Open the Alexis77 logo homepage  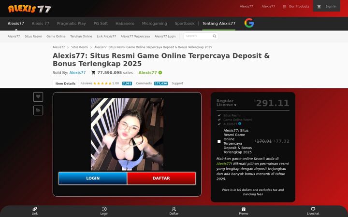tap(30, 8)
